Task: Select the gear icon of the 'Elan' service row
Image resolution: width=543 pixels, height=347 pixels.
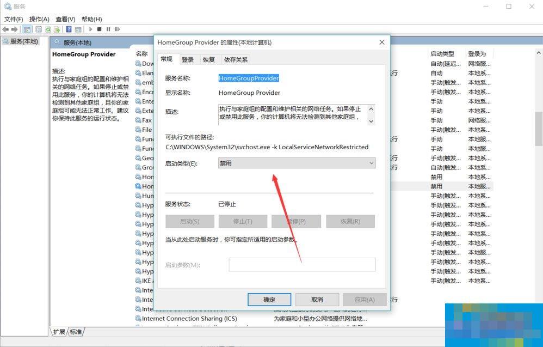Action: pos(138,73)
